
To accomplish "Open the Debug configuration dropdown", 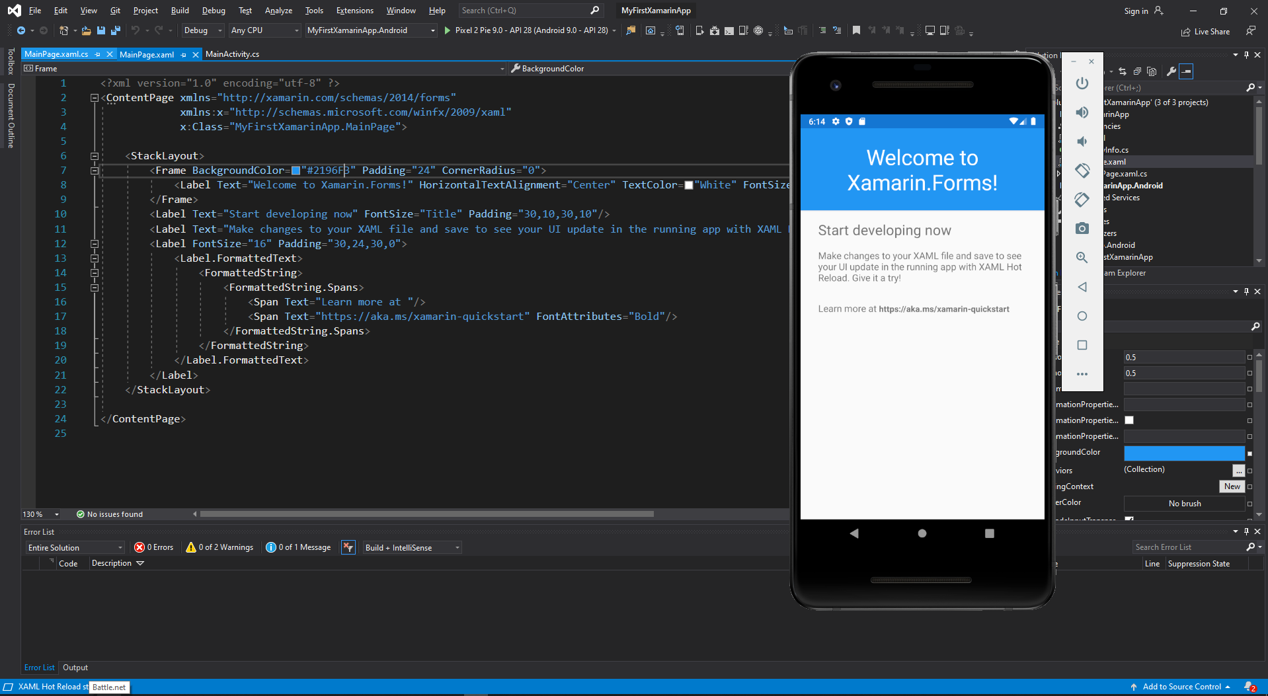I will click(x=202, y=30).
